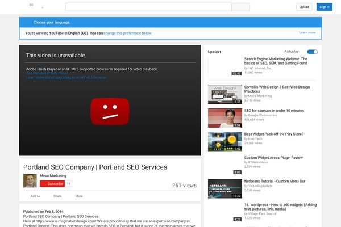Click the 'by Google Webmasters' channel text
Image resolution: width=341 pixels, height=227 pixels.
[x=260, y=115]
